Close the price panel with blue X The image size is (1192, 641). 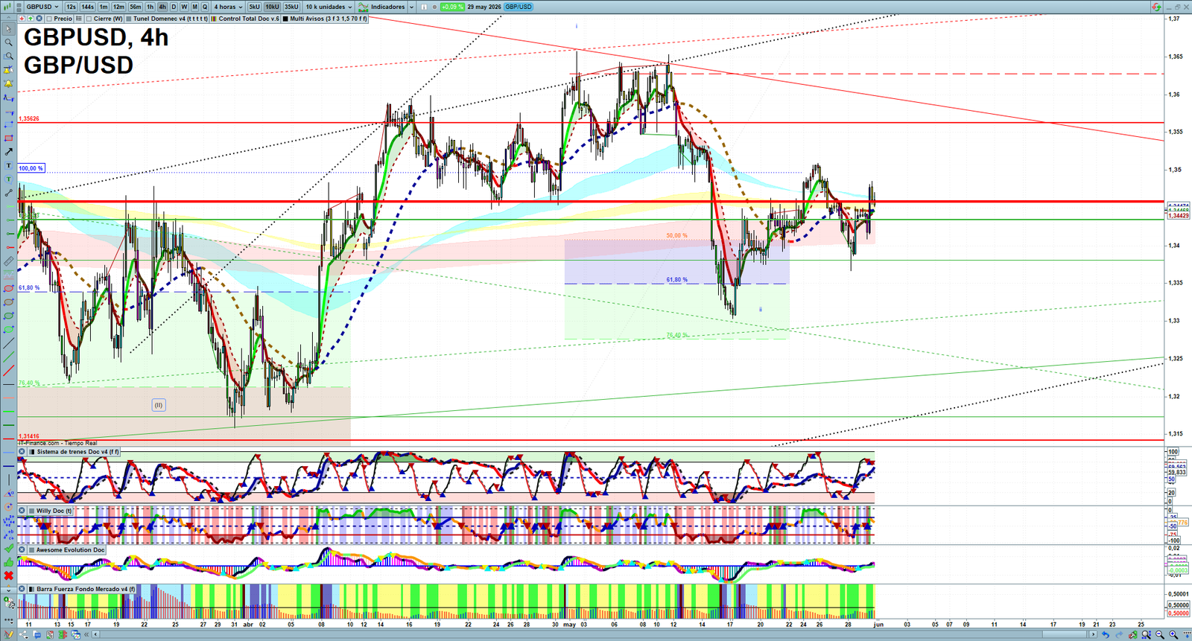39,19
